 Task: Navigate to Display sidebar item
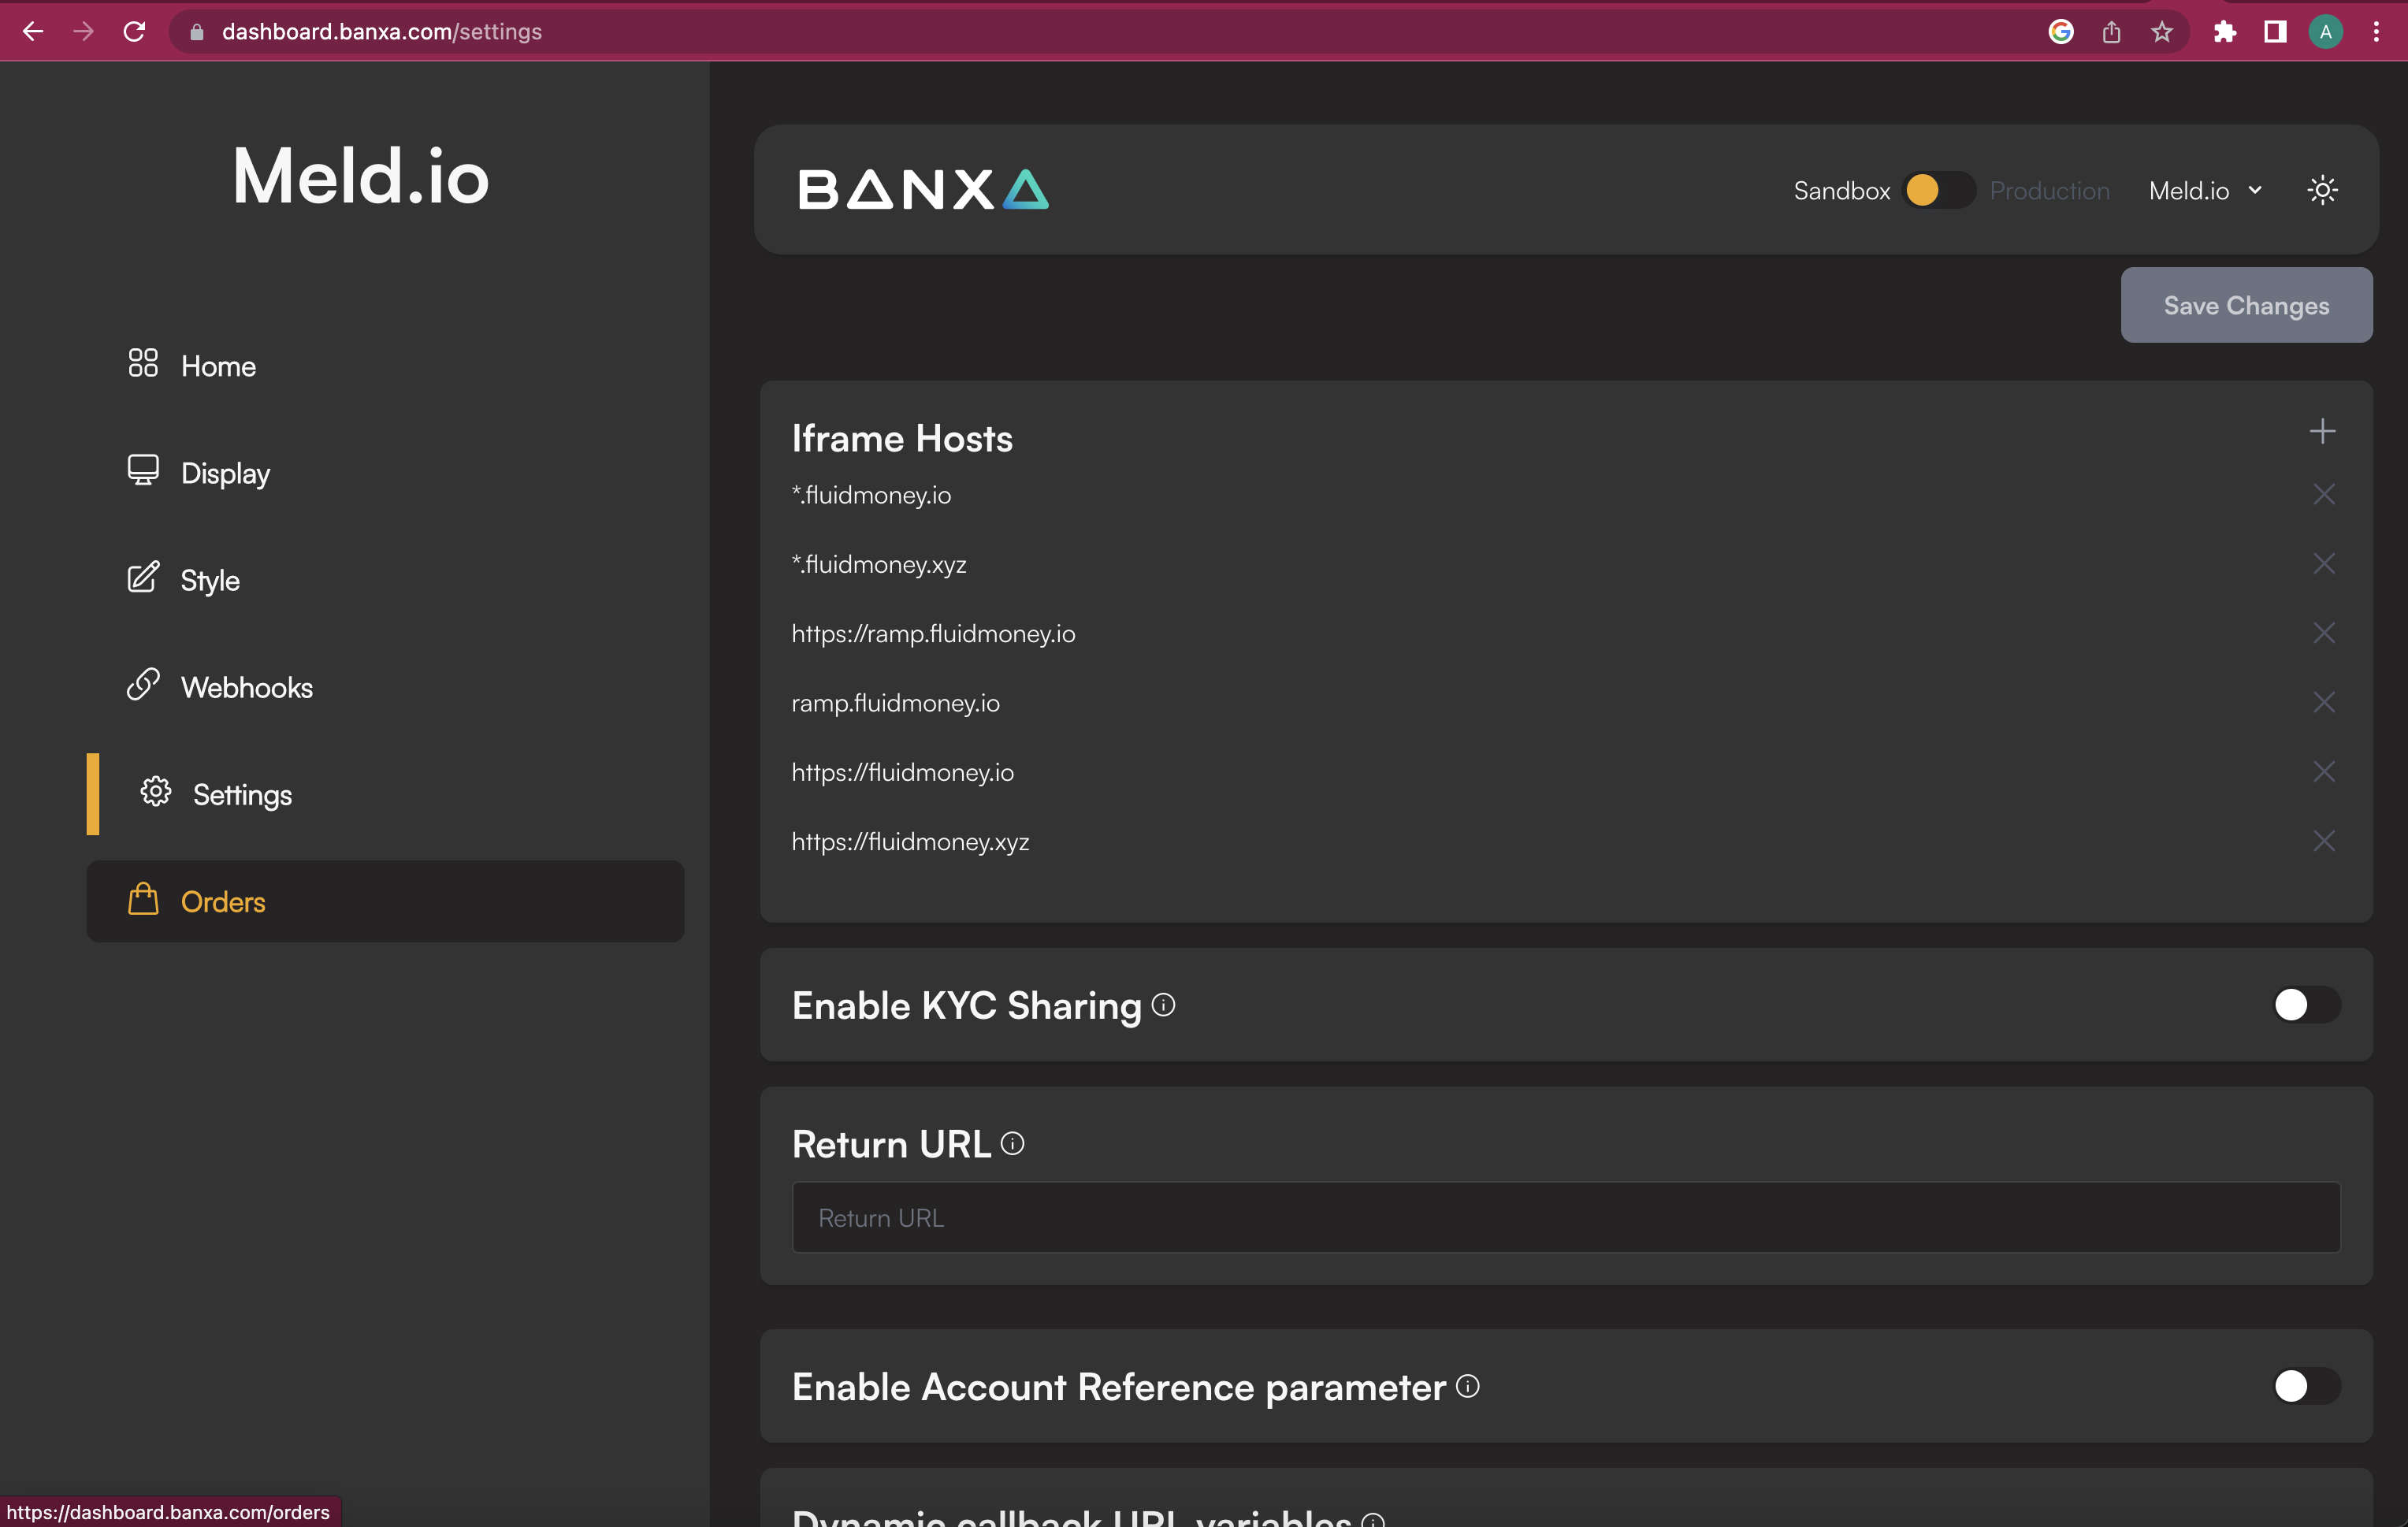[x=225, y=473]
